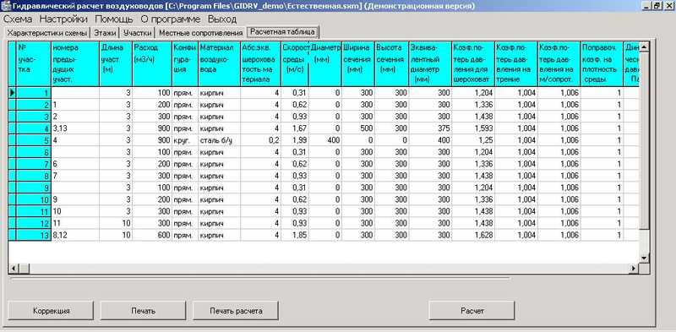Open the Схема menu

(x=18, y=19)
